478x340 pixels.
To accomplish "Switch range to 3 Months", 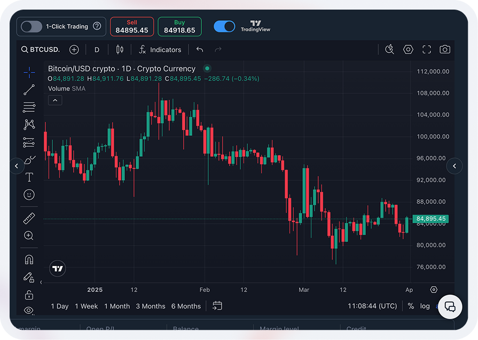I will tap(151, 306).
